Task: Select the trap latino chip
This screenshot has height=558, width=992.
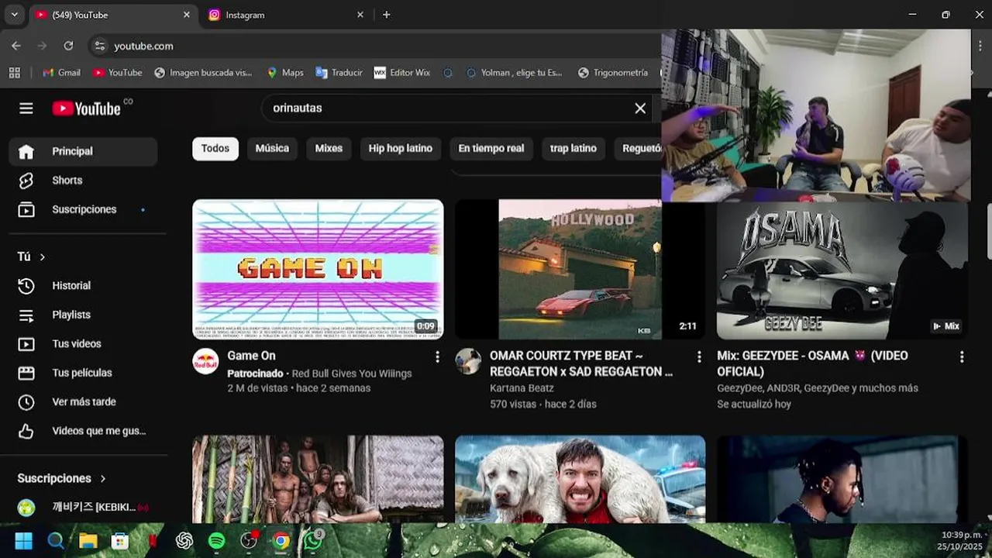Action: 573,148
